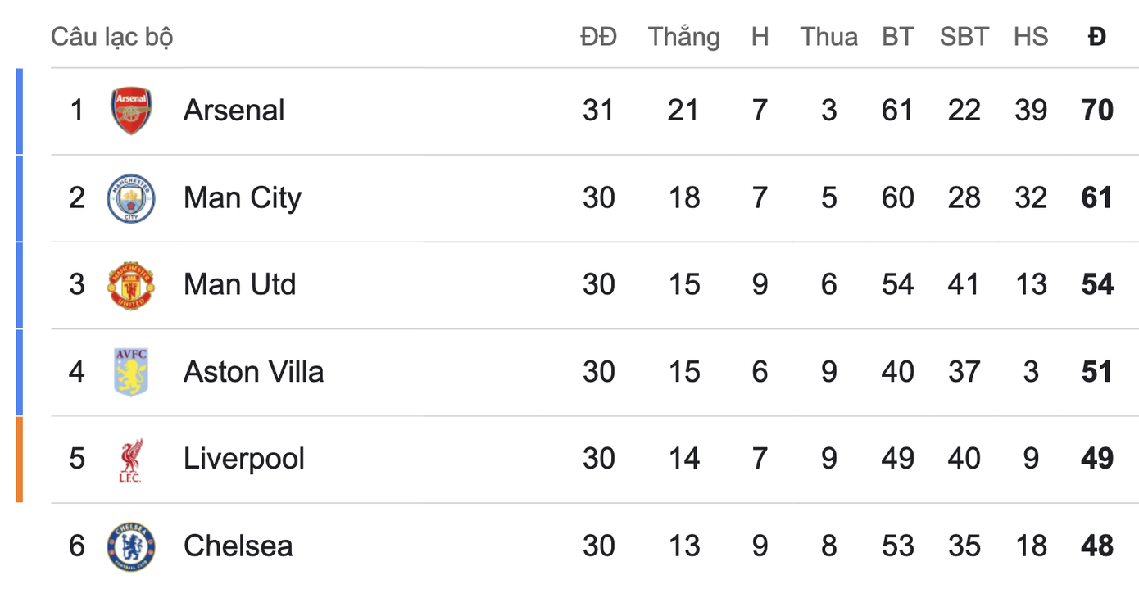Click the Arsenal club crest icon

(x=131, y=111)
